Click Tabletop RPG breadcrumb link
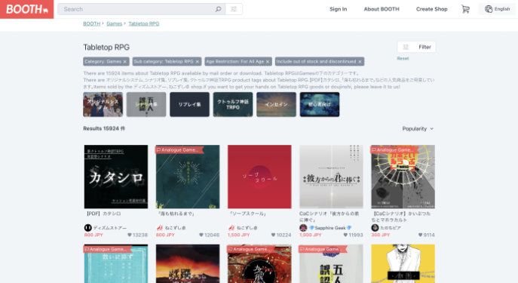This screenshot has width=518, height=283. tap(144, 24)
